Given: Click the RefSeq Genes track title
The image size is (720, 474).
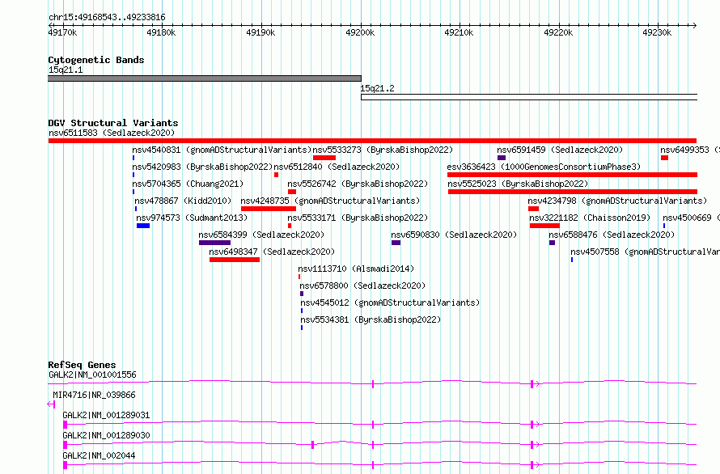Looking at the screenshot, I should point(82,365).
